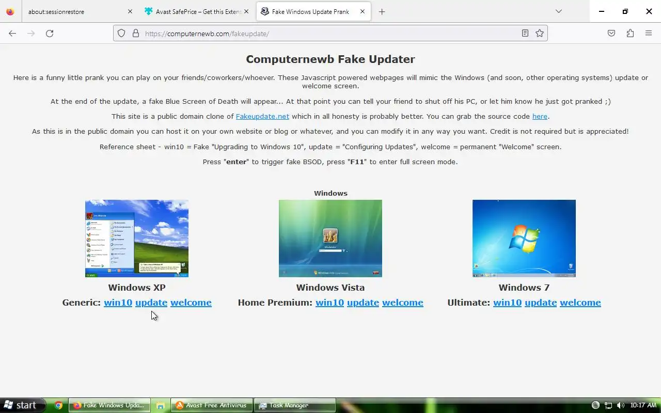Open the Fakeupdate.net link

point(262,117)
